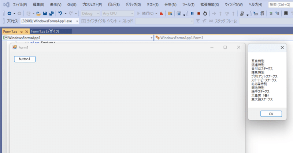Click button1 on the Form1 window
Viewport: 293px width, 153px height.
pos(25,59)
